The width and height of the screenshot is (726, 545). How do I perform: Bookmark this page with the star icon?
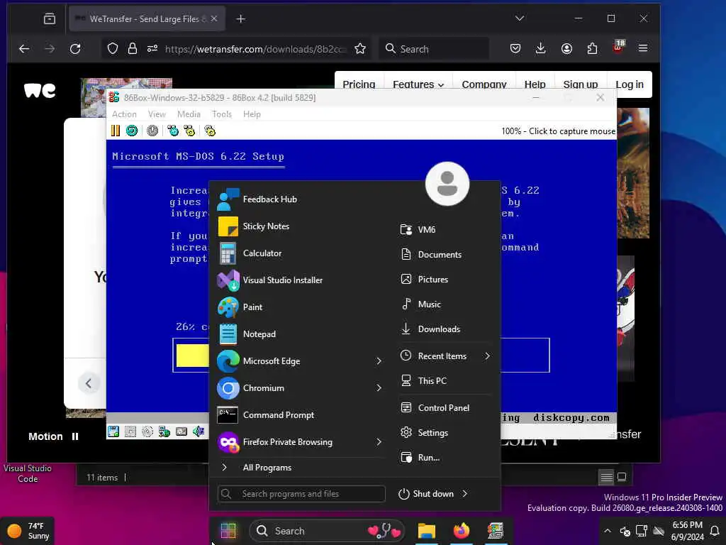pos(360,48)
